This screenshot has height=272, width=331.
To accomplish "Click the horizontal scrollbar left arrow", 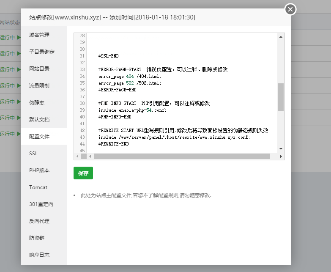I will pyautogui.click(x=77, y=156).
